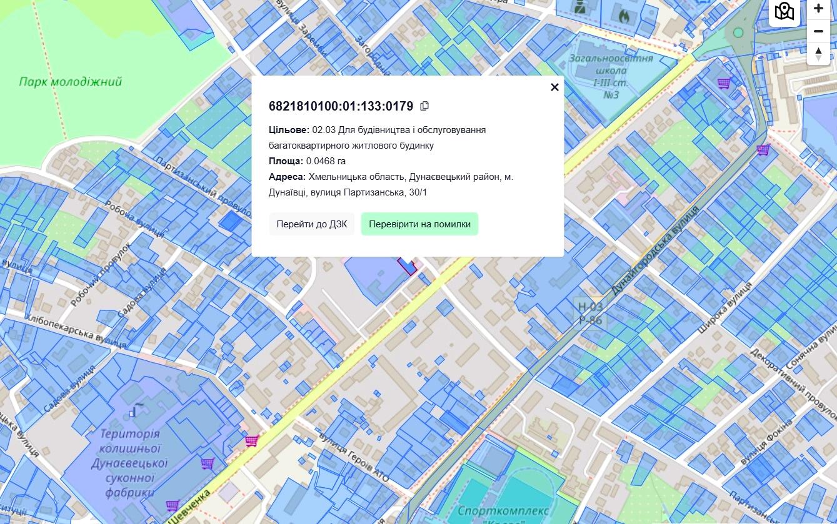Click the green roundabout circle on map
The image size is (837, 524).
click(738, 32)
